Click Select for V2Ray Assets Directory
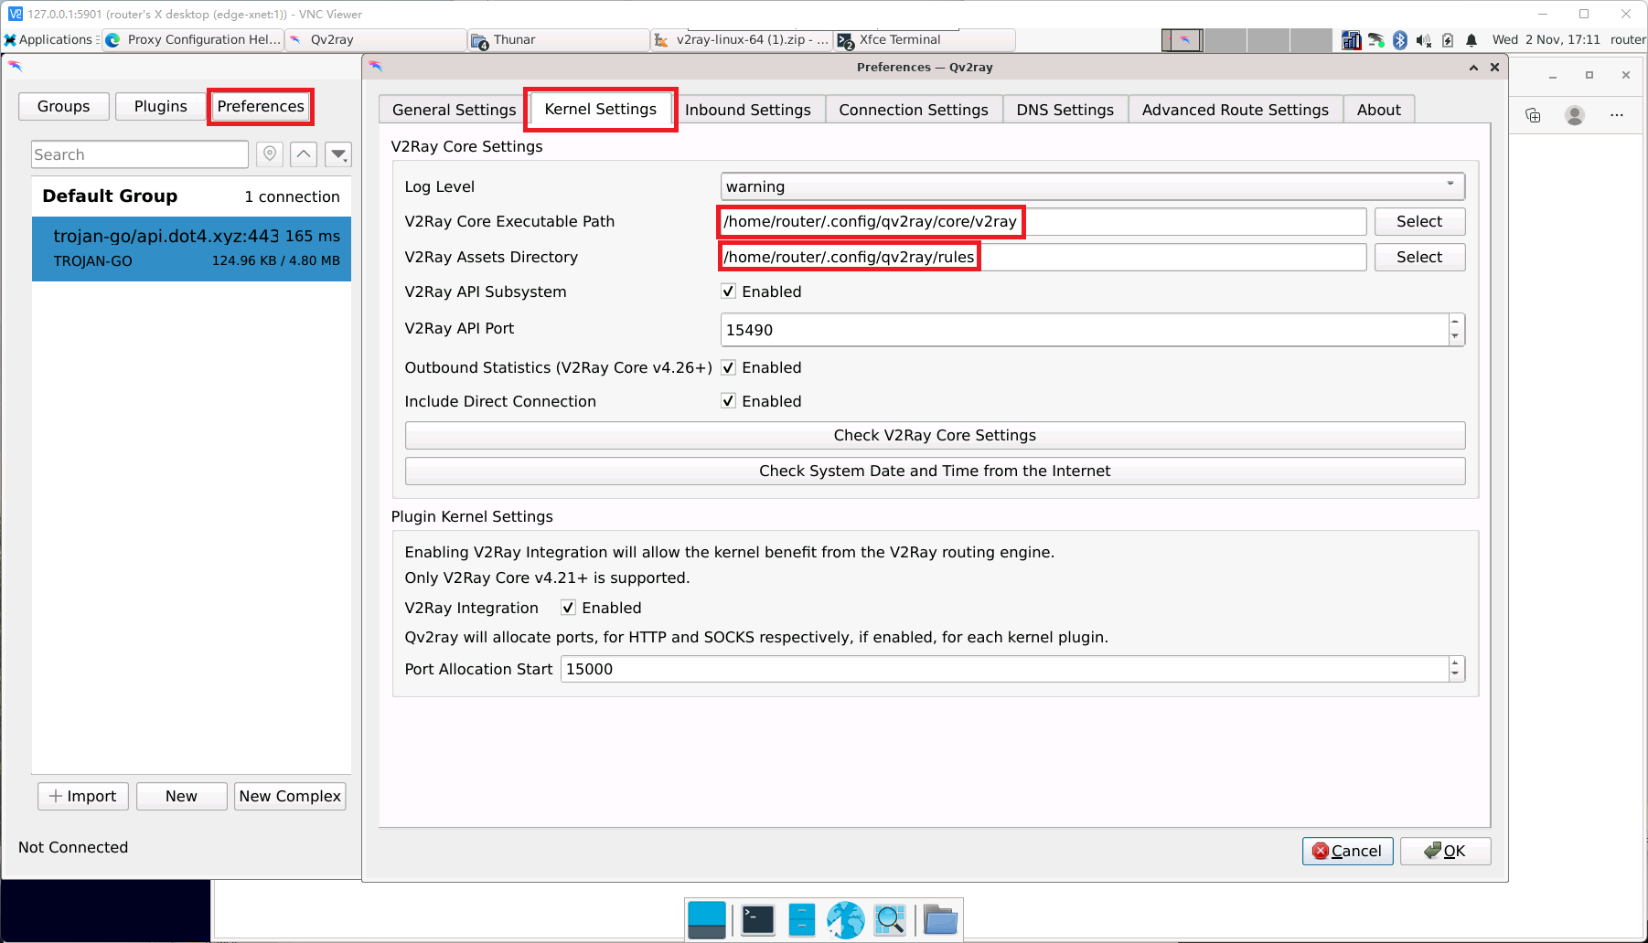 tap(1419, 257)
